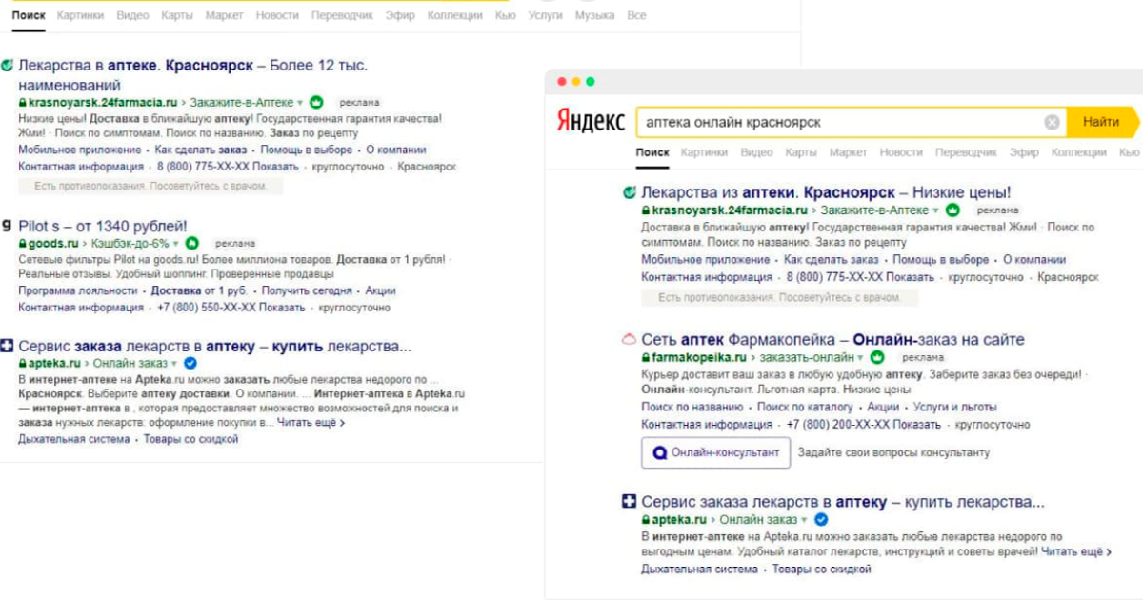Click "Как сделать заказ" on background page
The width and height of the screenshot is (1143, 600).
click(201, 150)
